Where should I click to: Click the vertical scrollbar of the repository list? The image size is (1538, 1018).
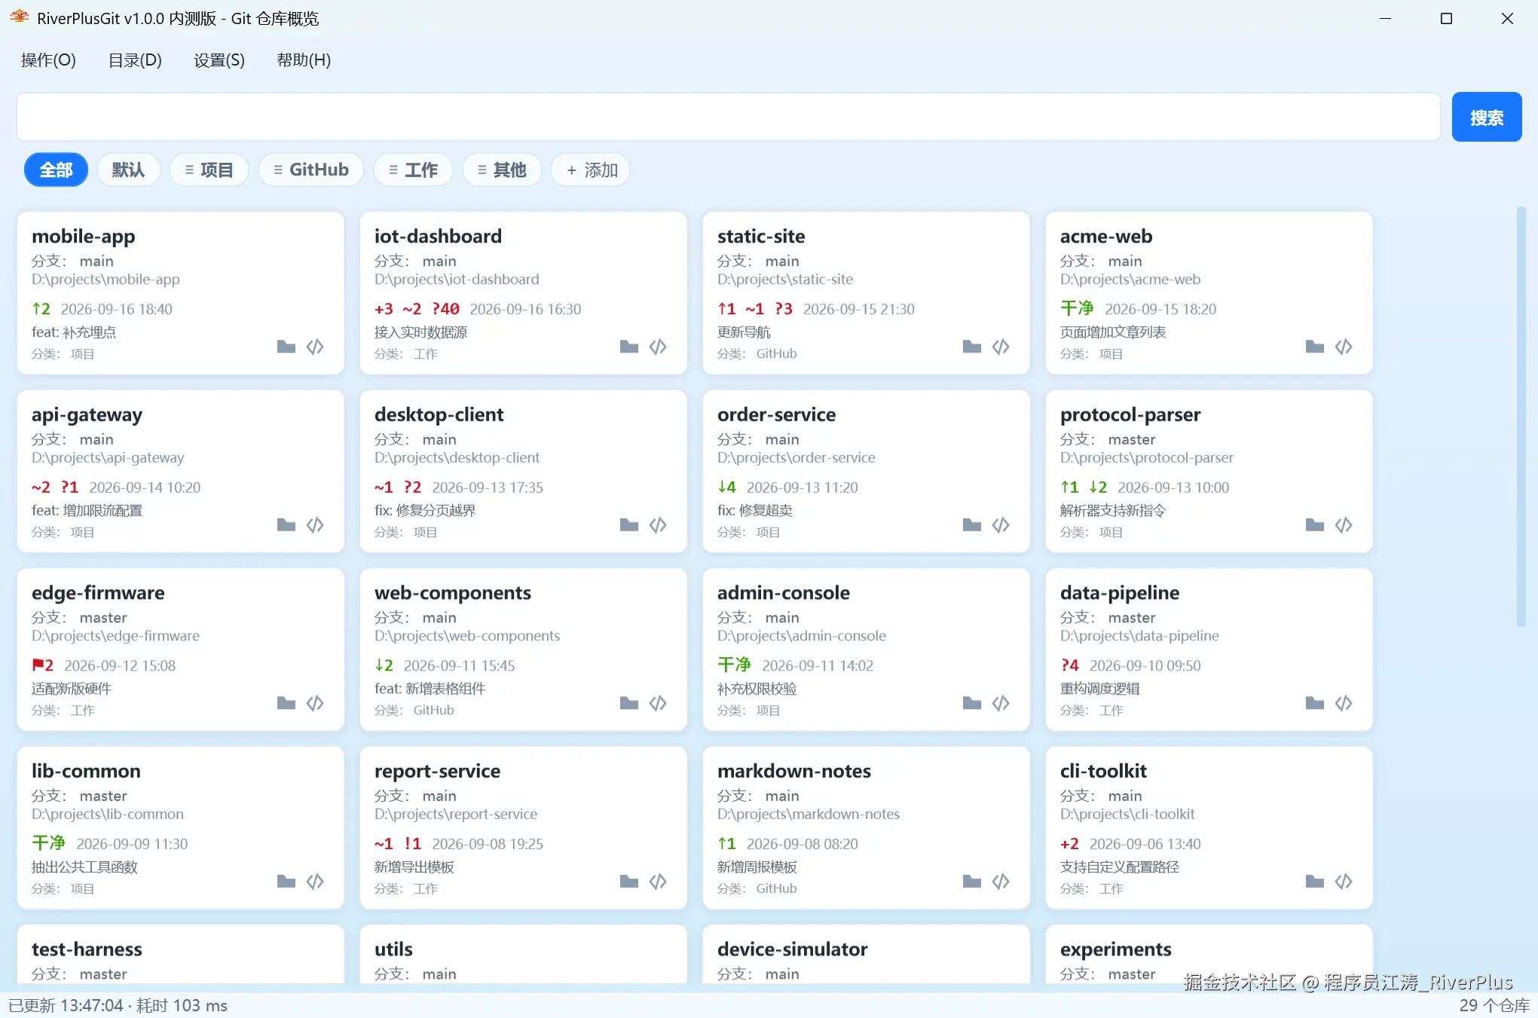click(1521, 417)
